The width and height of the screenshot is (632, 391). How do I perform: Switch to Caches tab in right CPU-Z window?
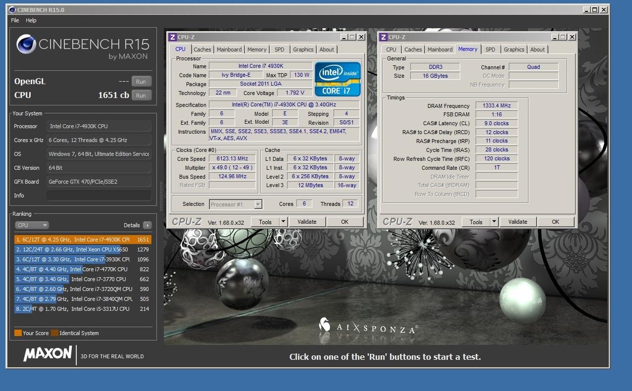click(413, 49)
